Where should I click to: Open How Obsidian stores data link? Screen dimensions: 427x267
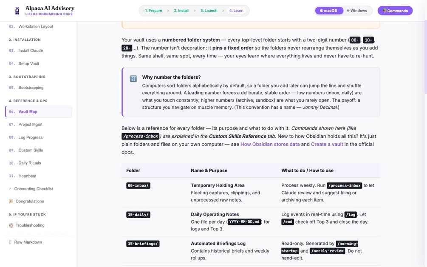[x=270, y=144]
